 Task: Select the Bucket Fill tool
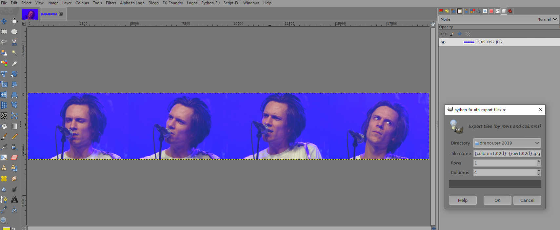tap(4, 126)
